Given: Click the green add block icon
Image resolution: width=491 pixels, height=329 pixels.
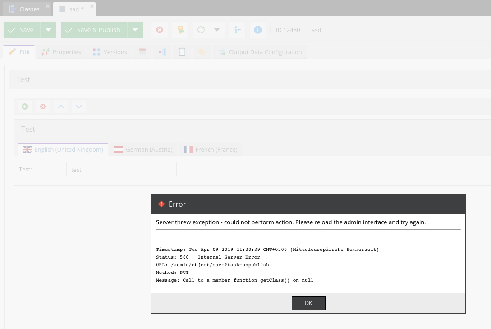Looking at the screenshot, I should click(x=25, y=107).
